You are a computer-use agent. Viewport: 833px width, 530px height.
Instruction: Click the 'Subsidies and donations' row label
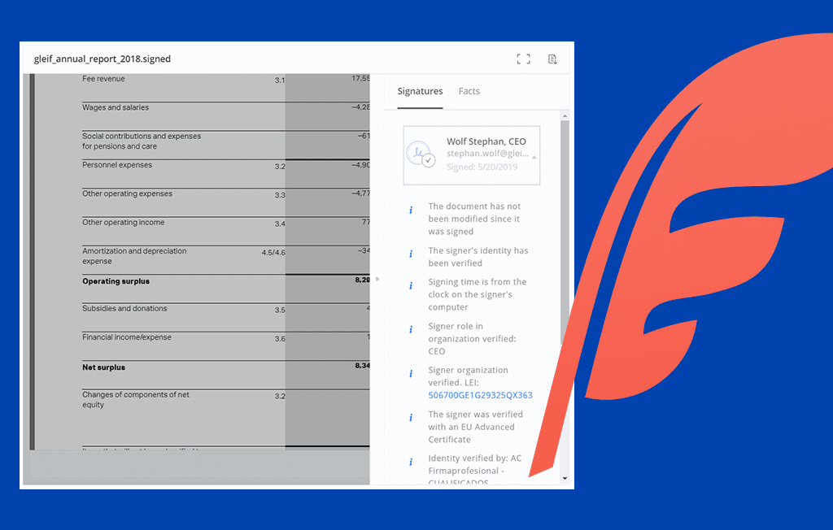tap(124, 308)
